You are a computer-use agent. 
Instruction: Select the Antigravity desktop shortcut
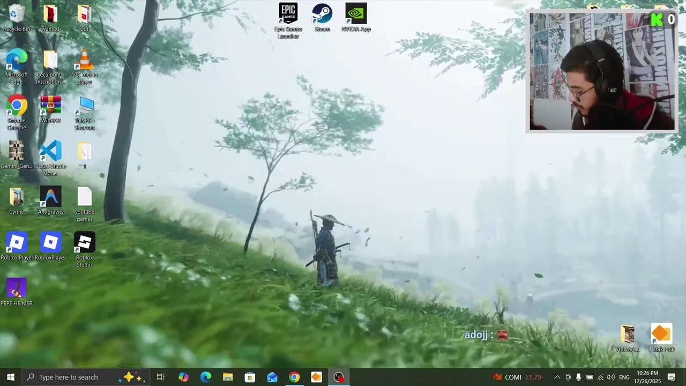tap(50, 201)
